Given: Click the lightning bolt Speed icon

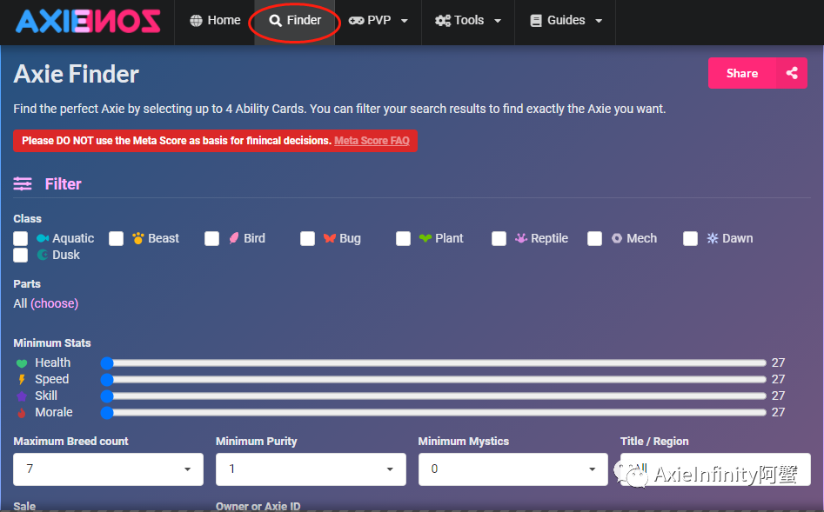Looking at the screenshot, I should point(22,379).
